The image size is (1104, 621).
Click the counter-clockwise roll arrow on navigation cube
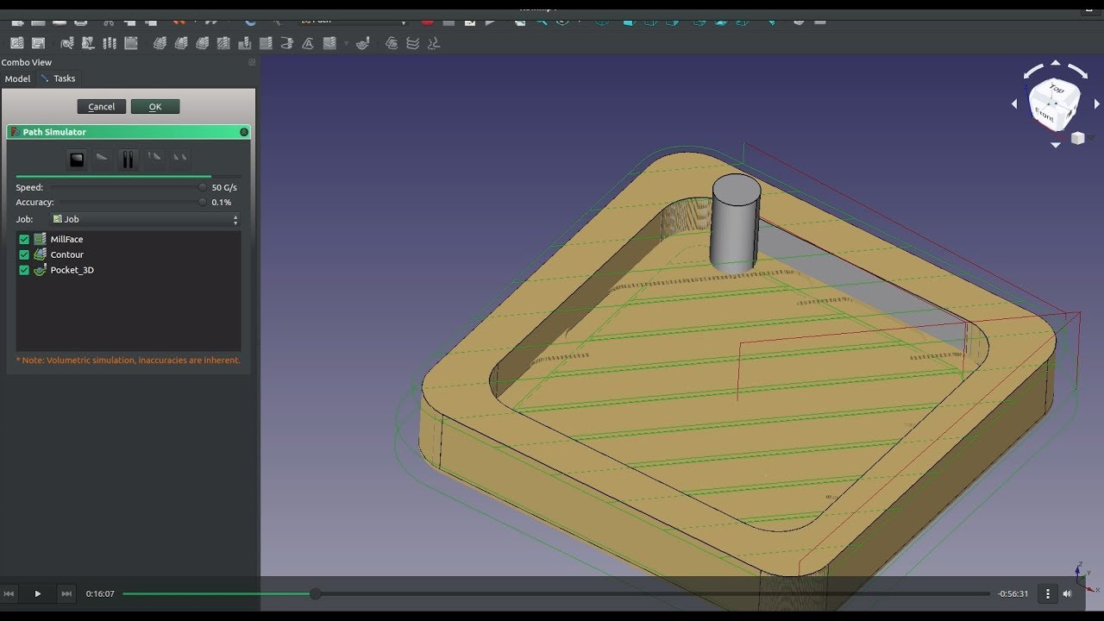[x=1033, y=72]
